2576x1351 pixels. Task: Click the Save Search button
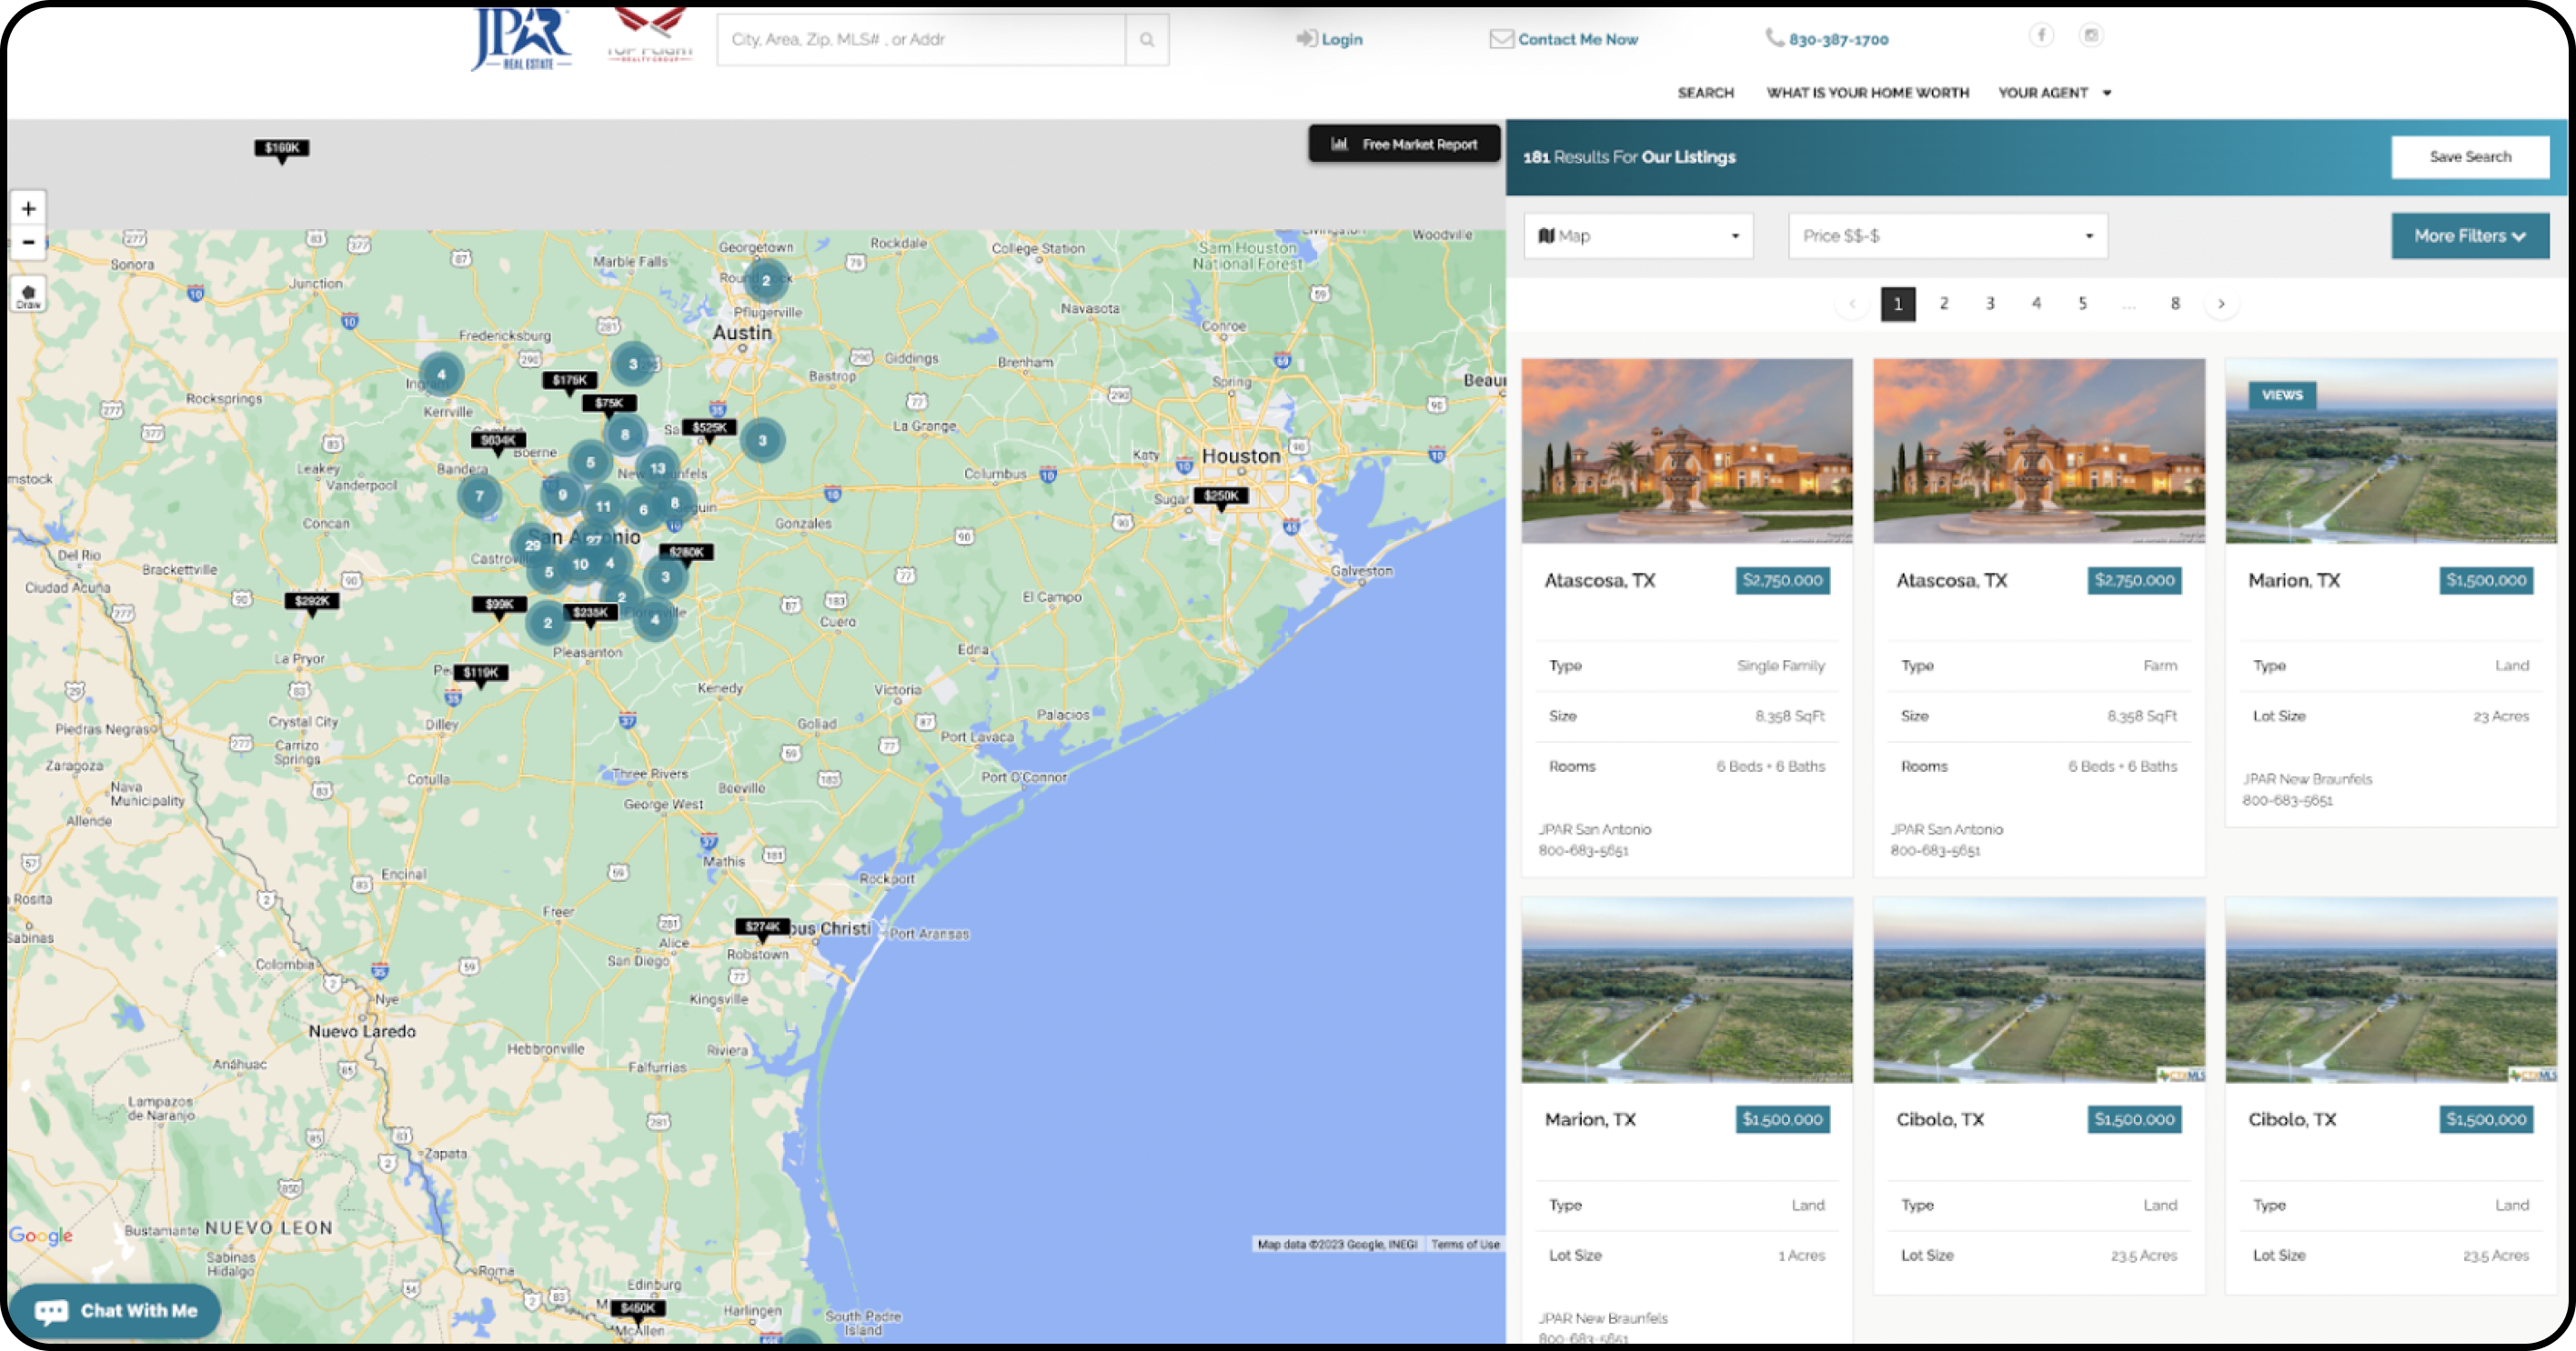(2469, 157)
